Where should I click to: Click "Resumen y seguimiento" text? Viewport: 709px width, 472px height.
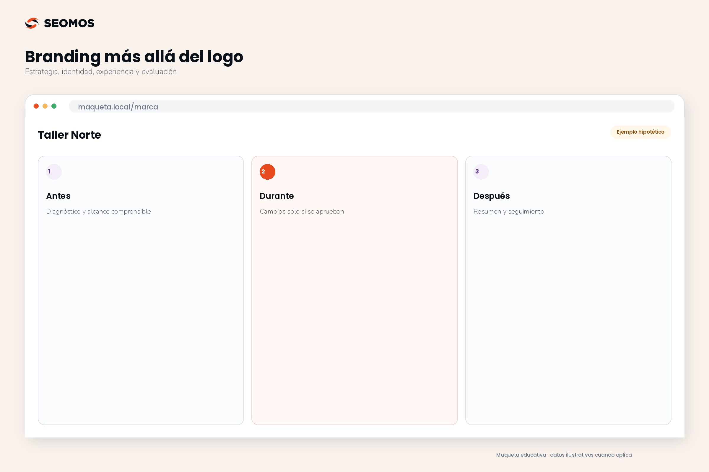(x=508, y=212)
